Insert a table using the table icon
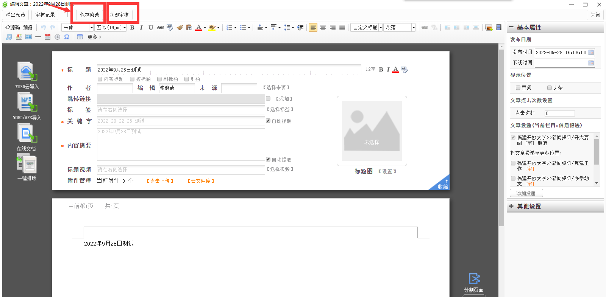 (x=80, y=37)
